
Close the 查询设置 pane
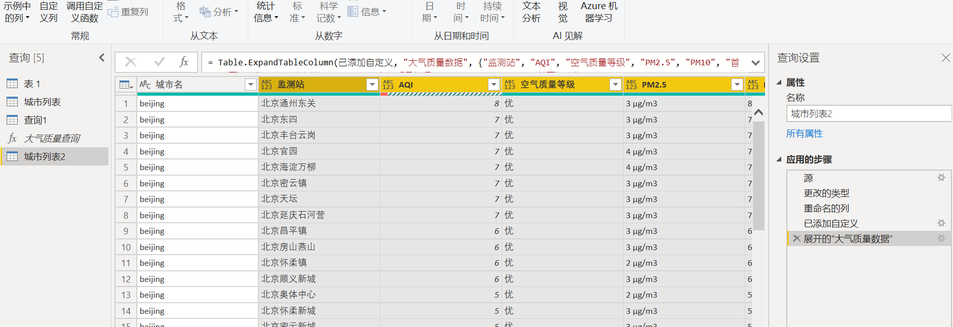(945, 58)
